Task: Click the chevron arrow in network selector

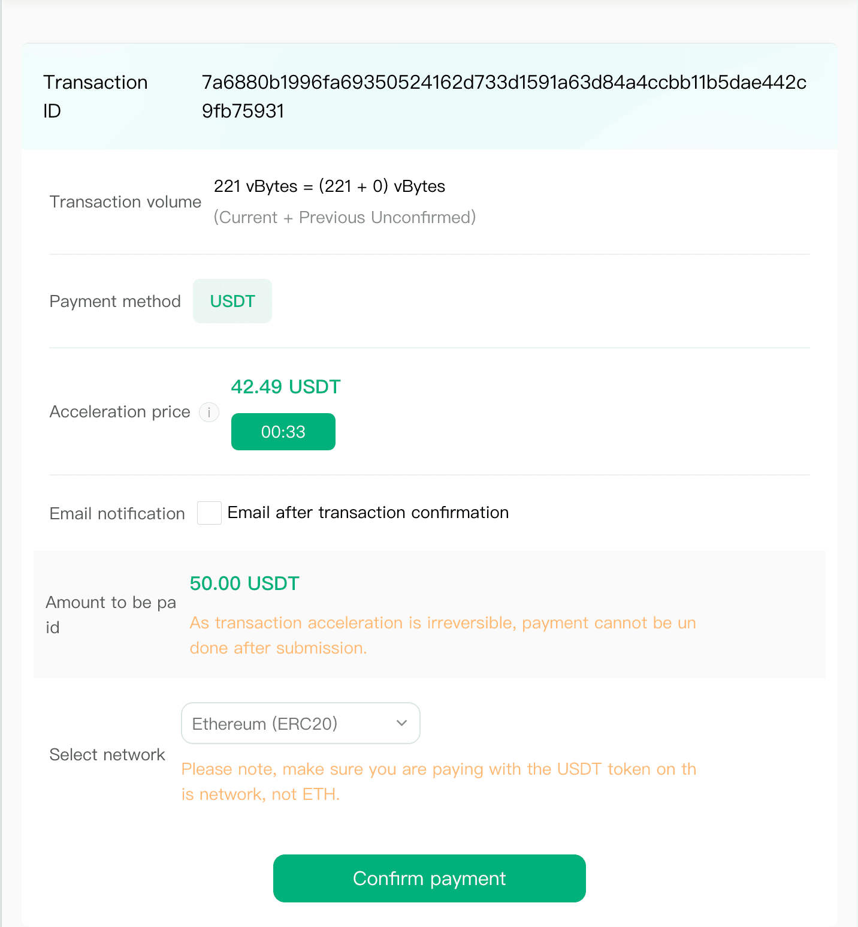Action: 402,723
